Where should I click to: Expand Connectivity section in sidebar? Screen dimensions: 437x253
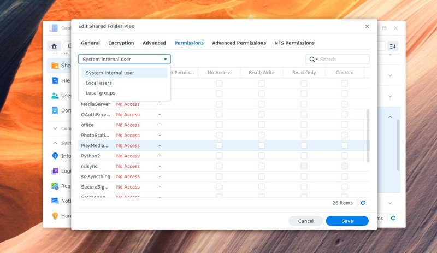tap(55, 128)
